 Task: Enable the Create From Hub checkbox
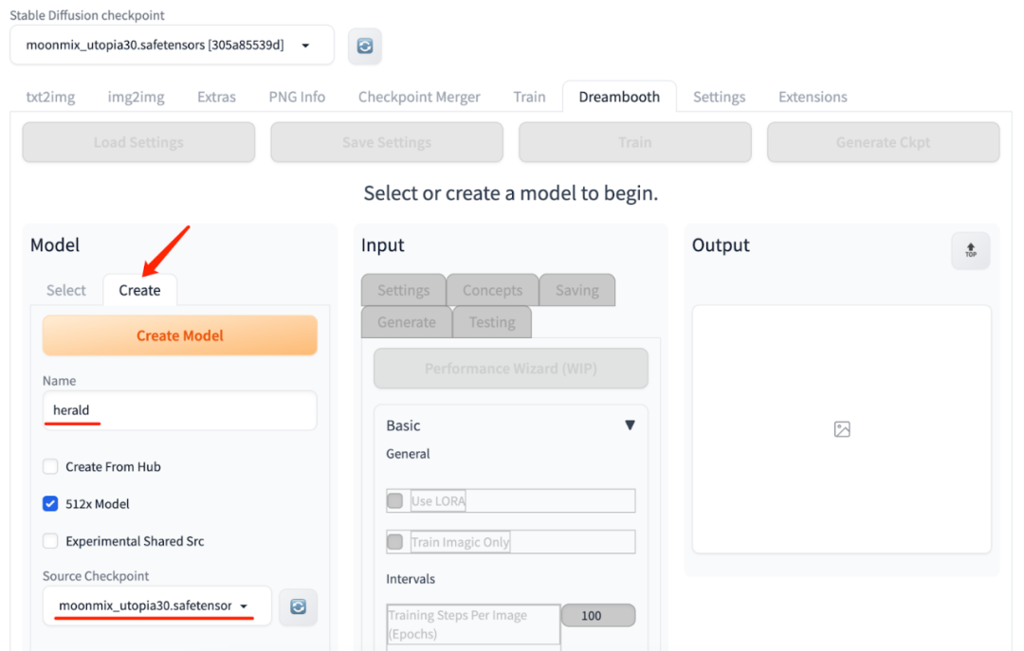[x=50, y=466]
